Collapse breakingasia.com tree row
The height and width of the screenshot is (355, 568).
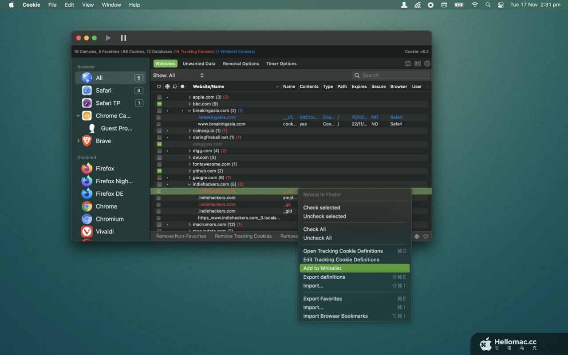(x=189, y=110)
